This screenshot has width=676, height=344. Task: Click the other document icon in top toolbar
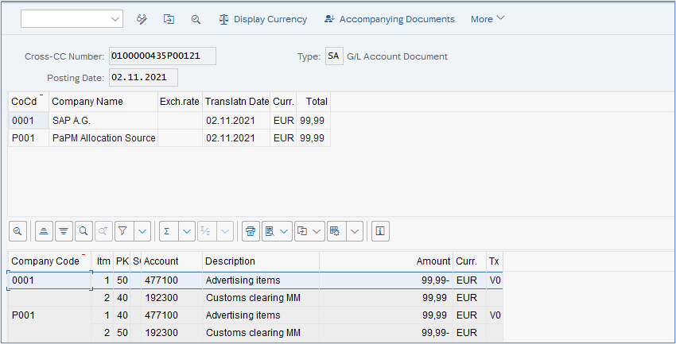pos(169,19)
